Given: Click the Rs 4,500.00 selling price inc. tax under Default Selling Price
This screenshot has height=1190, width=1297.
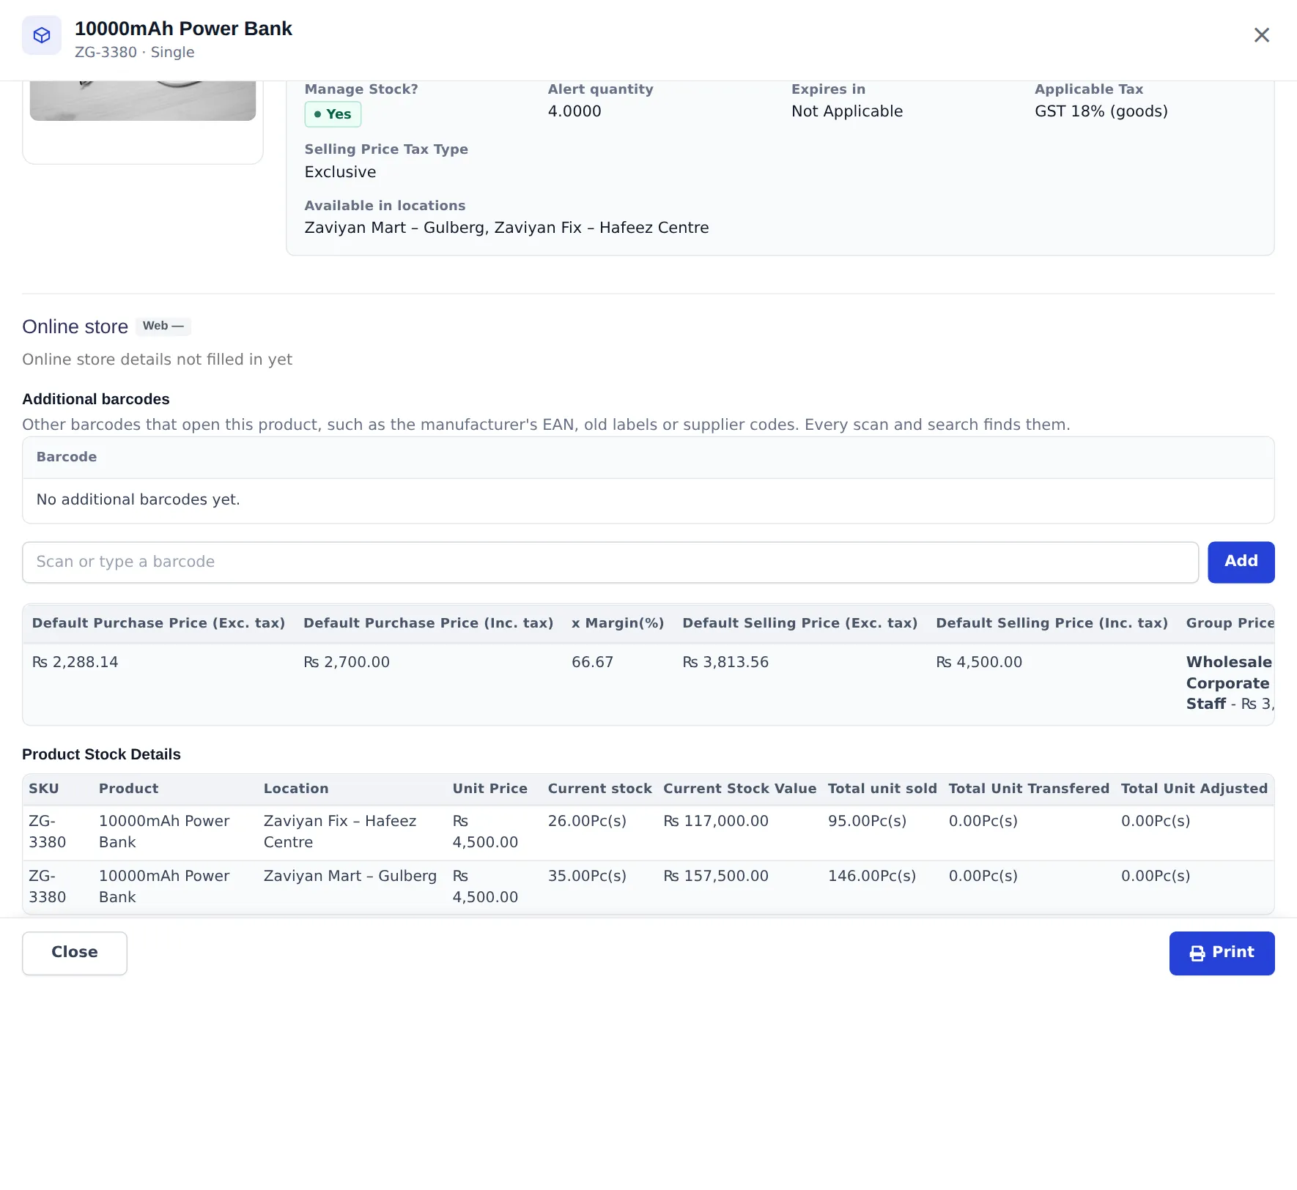Looking at the screenshot, I should coord(979,662).
